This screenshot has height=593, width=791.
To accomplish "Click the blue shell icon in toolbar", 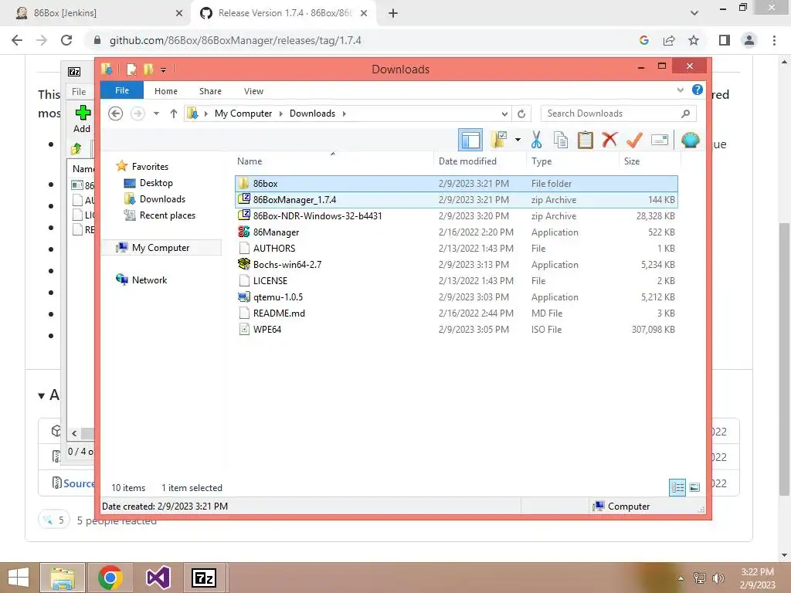I will (690, 140).
